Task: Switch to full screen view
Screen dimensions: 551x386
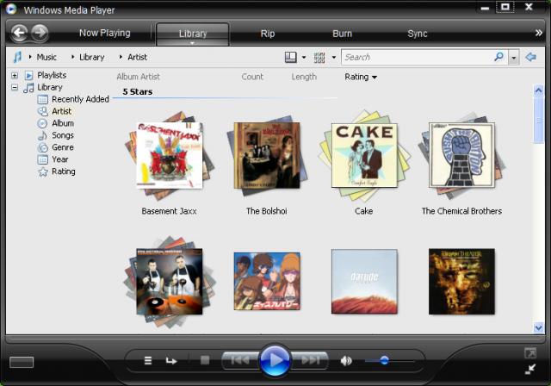Action: click(530, 353)
